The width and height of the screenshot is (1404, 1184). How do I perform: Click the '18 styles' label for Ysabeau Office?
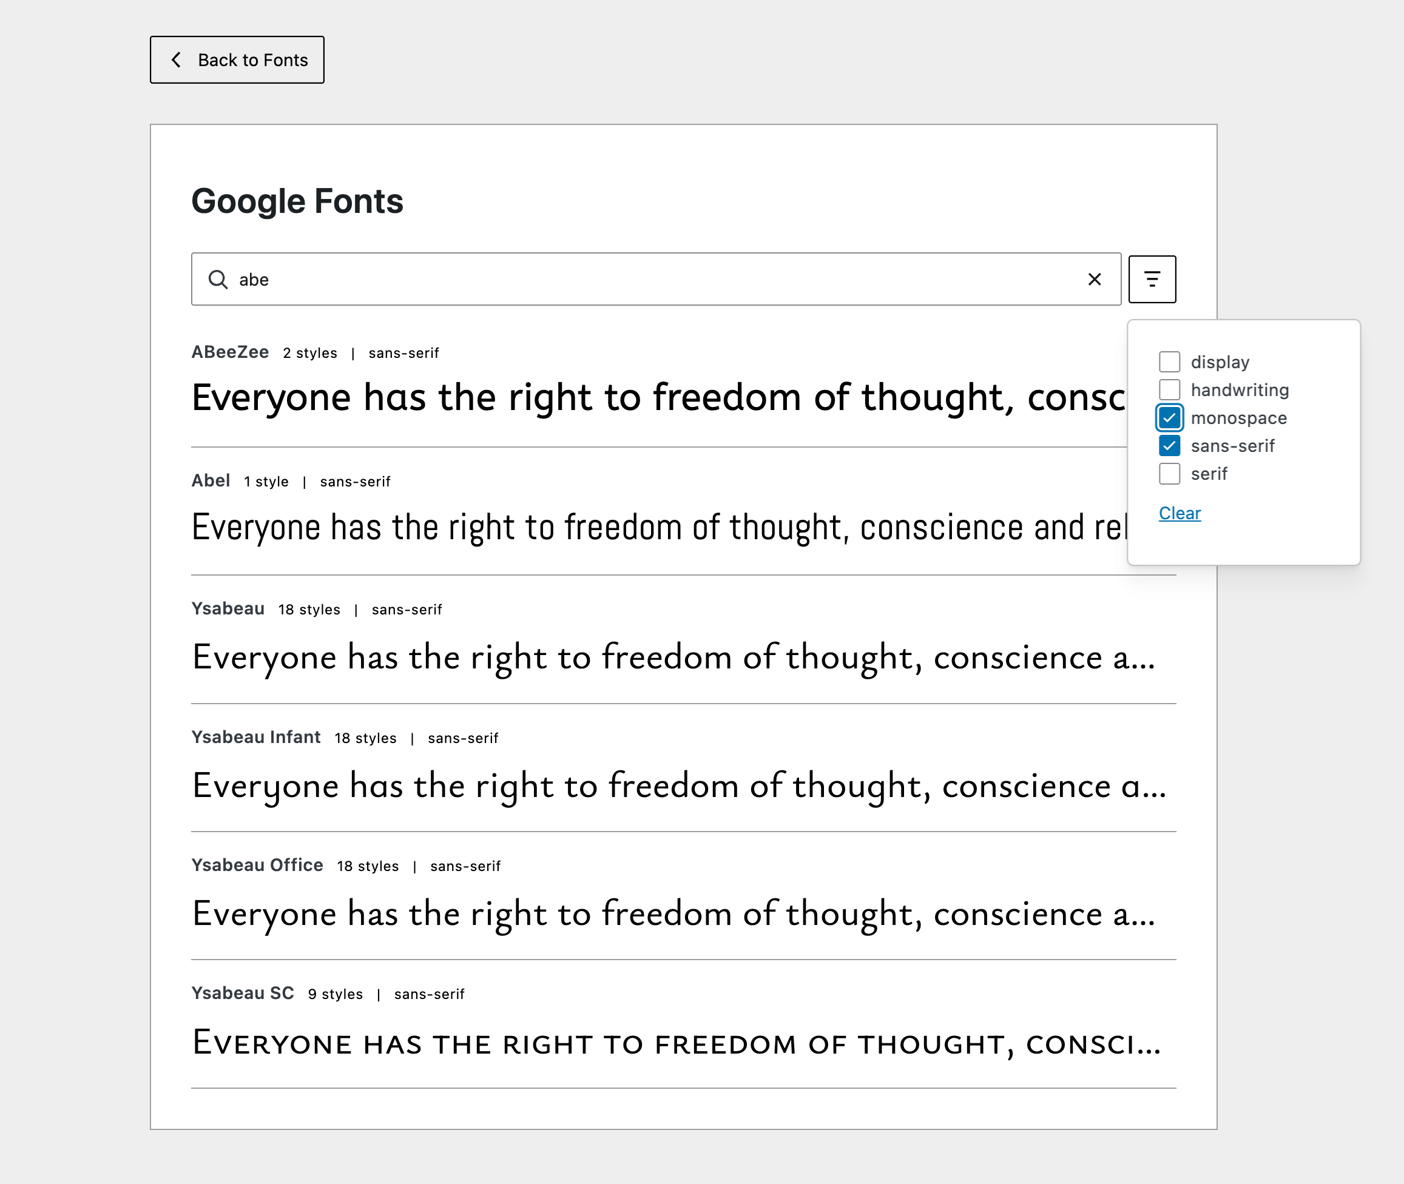[368, 867]
